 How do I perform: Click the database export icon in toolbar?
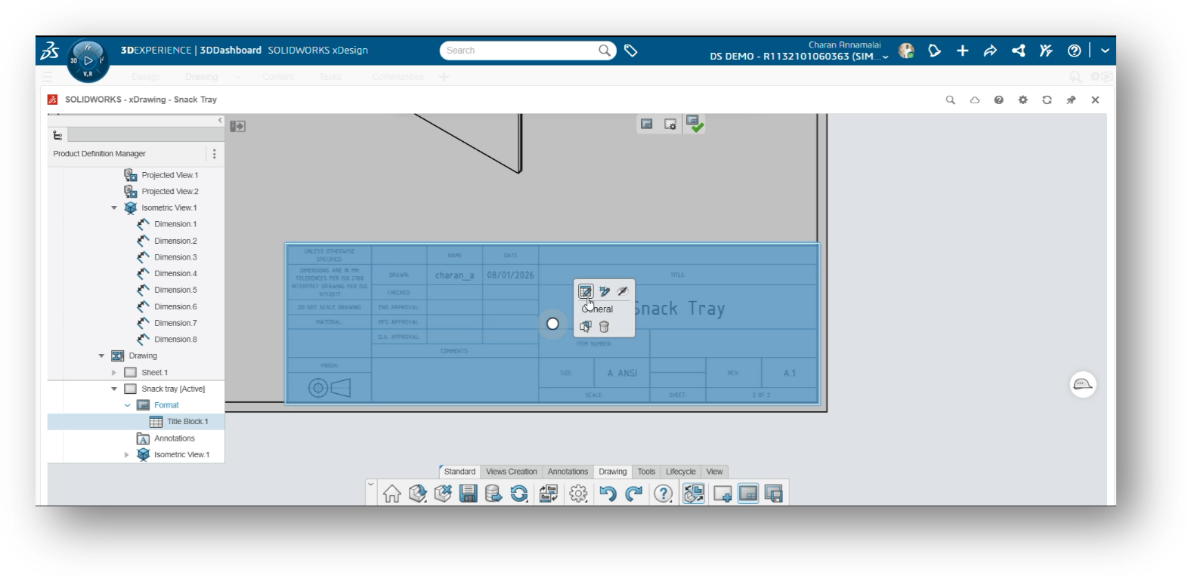click(x=493, y=493)
